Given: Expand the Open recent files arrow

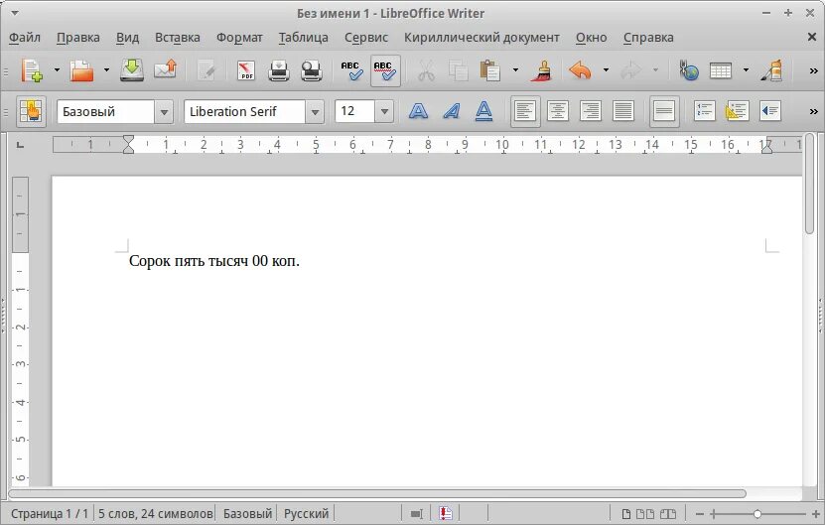Looking at the screenshot, I should pyautogui.click(x=106, y=69).
